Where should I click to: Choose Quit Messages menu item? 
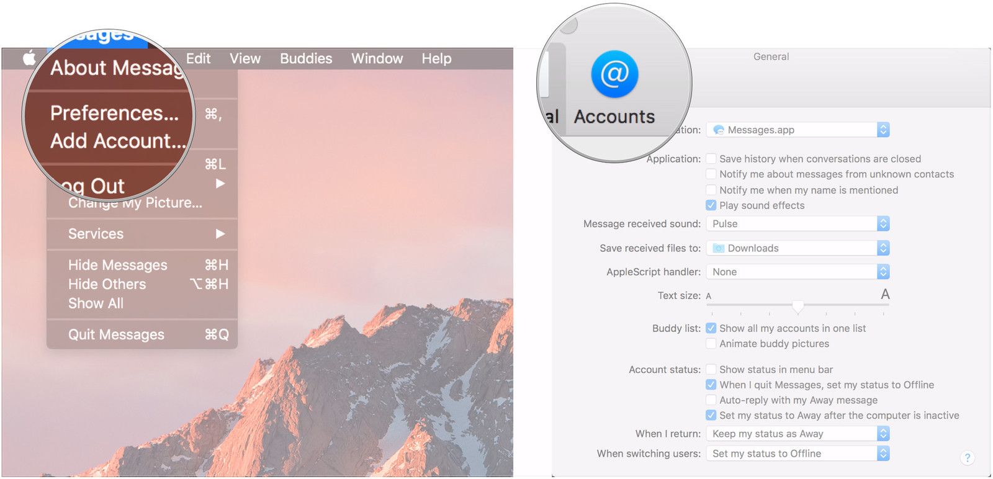(117, 334)
